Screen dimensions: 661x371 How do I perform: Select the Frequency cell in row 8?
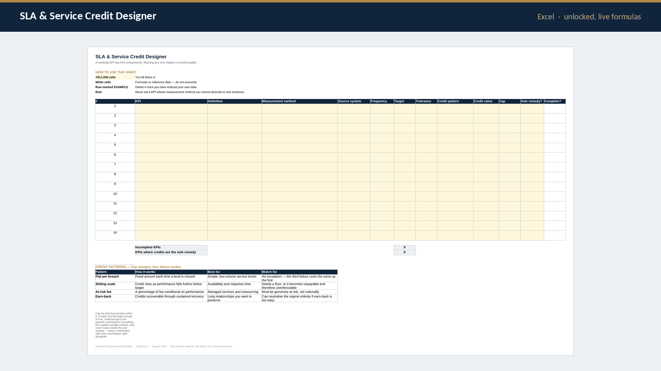382,177
